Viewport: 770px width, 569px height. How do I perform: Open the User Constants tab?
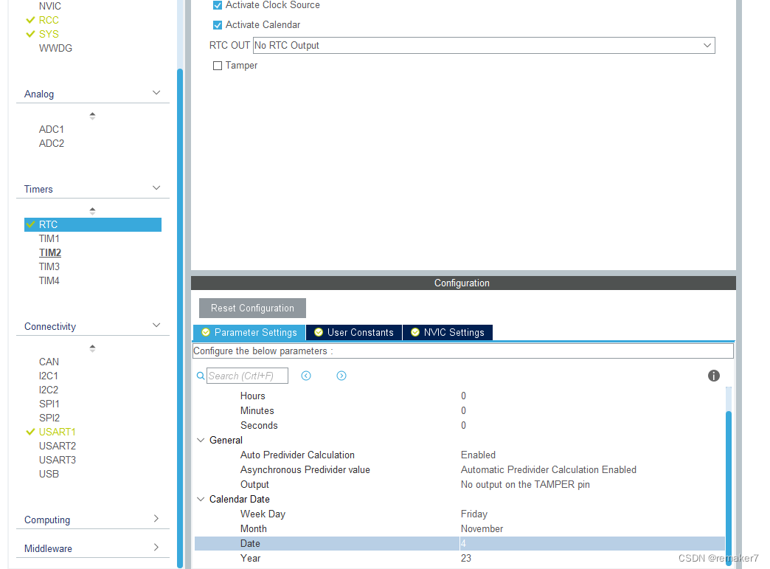tap(354, 333)
